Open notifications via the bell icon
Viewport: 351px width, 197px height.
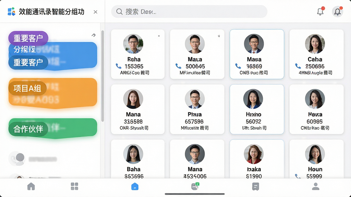pos(320,12)
